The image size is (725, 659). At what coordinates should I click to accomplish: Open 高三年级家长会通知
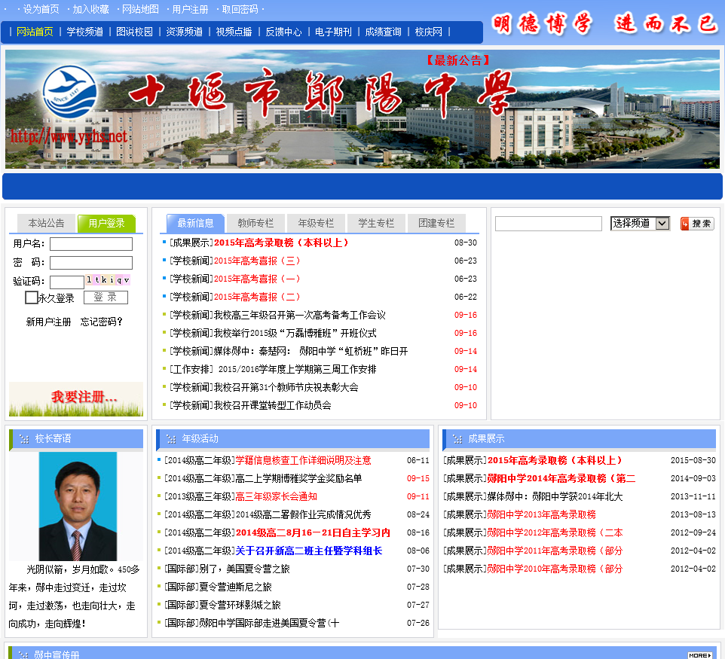(x=276, y=497)
